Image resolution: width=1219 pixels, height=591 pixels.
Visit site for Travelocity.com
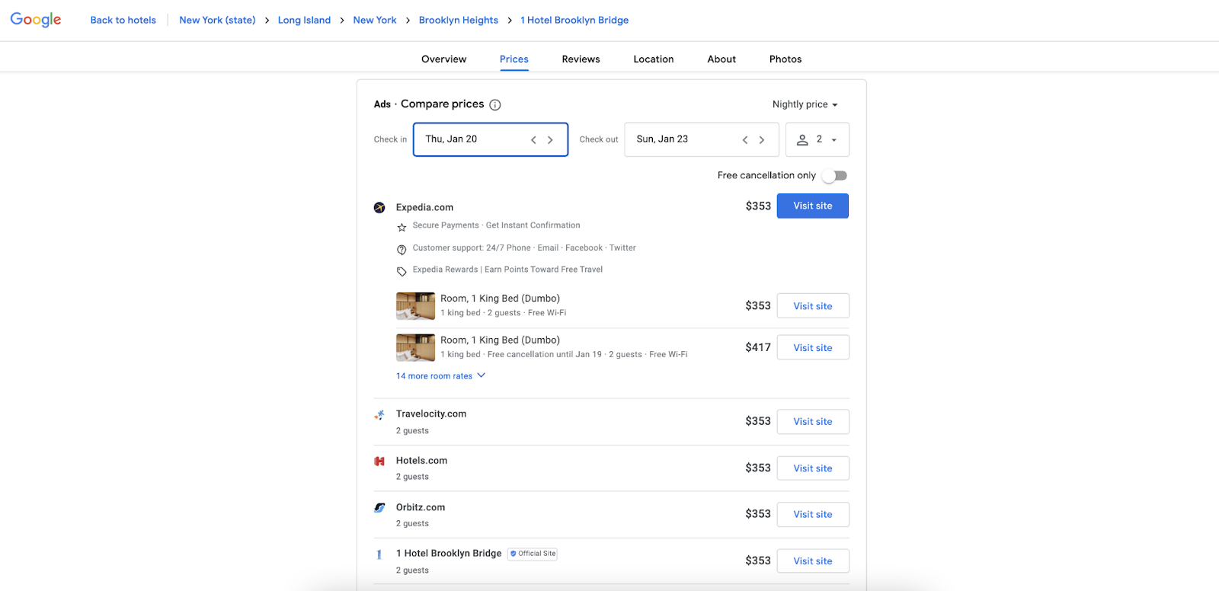[x=813, y=422]
